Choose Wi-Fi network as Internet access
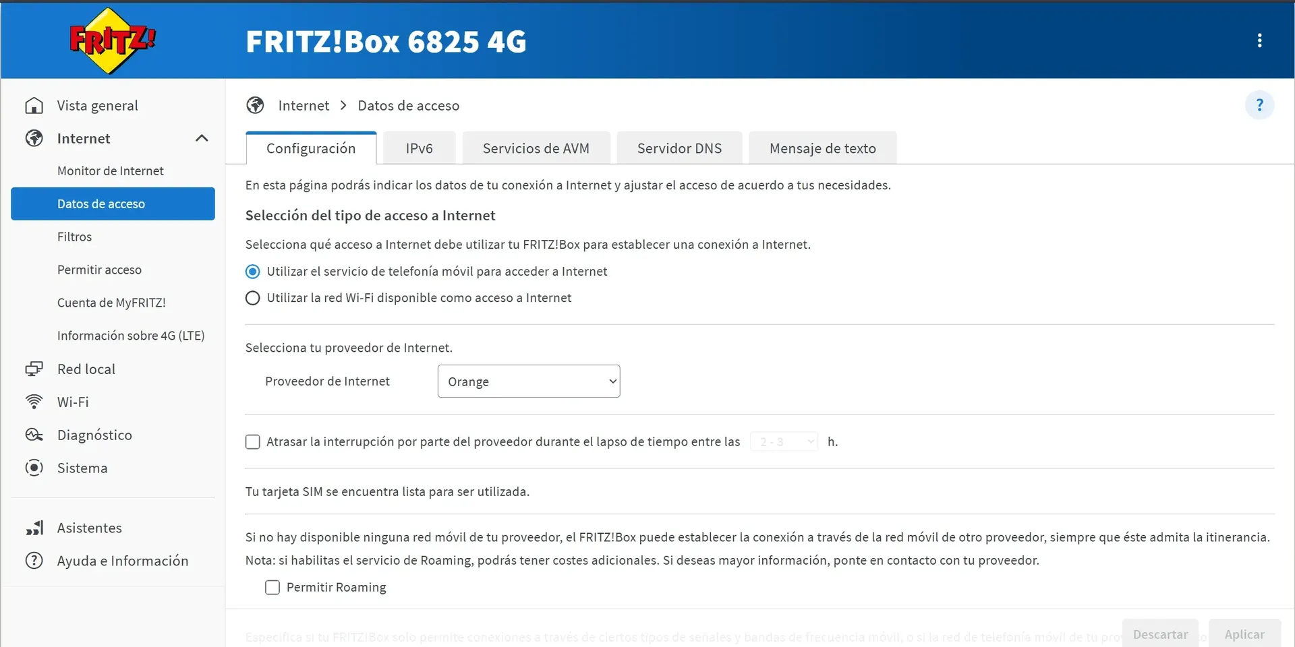The width and height of the screenshot is (1295, 647). click(252, 298)
